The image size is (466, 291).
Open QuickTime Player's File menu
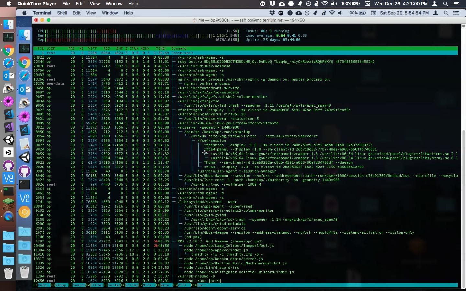tap(66, 4)
